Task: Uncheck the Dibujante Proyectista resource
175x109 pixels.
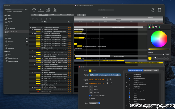Action: coord(130,79)
